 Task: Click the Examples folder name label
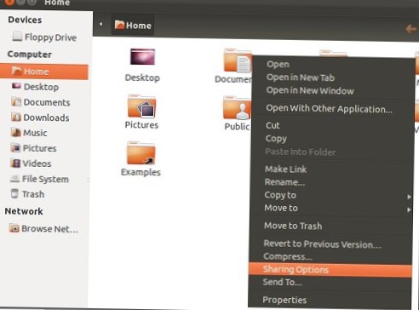(x=141, y=172)
